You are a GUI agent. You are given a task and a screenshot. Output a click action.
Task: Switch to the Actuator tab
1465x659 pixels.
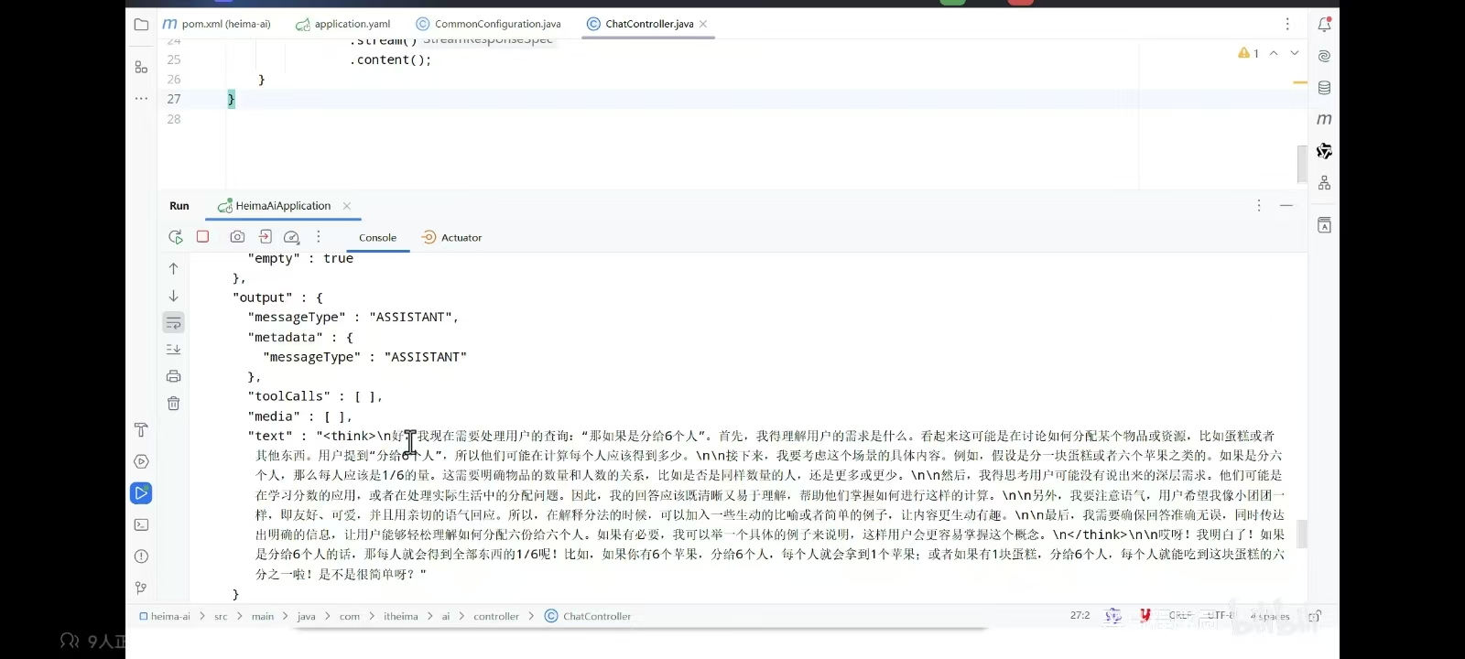[451, 237]
